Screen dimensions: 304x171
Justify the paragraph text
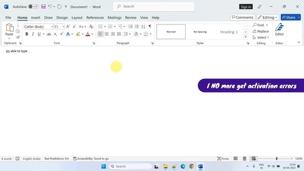point(119,34)
